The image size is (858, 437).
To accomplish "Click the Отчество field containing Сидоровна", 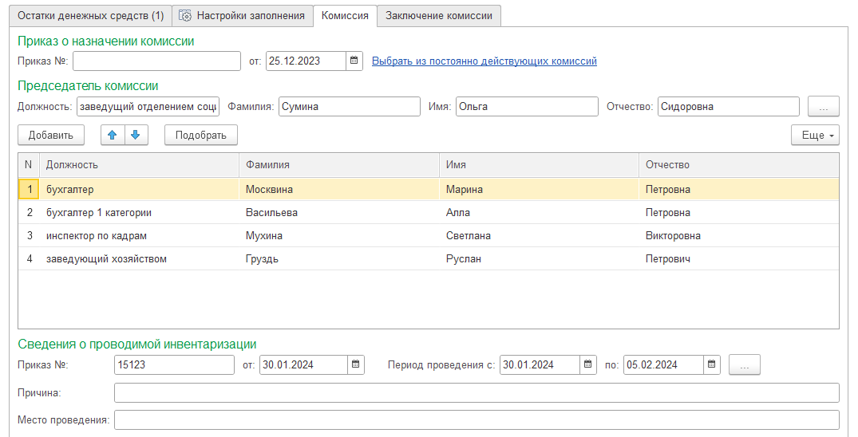I will point(729,107).
